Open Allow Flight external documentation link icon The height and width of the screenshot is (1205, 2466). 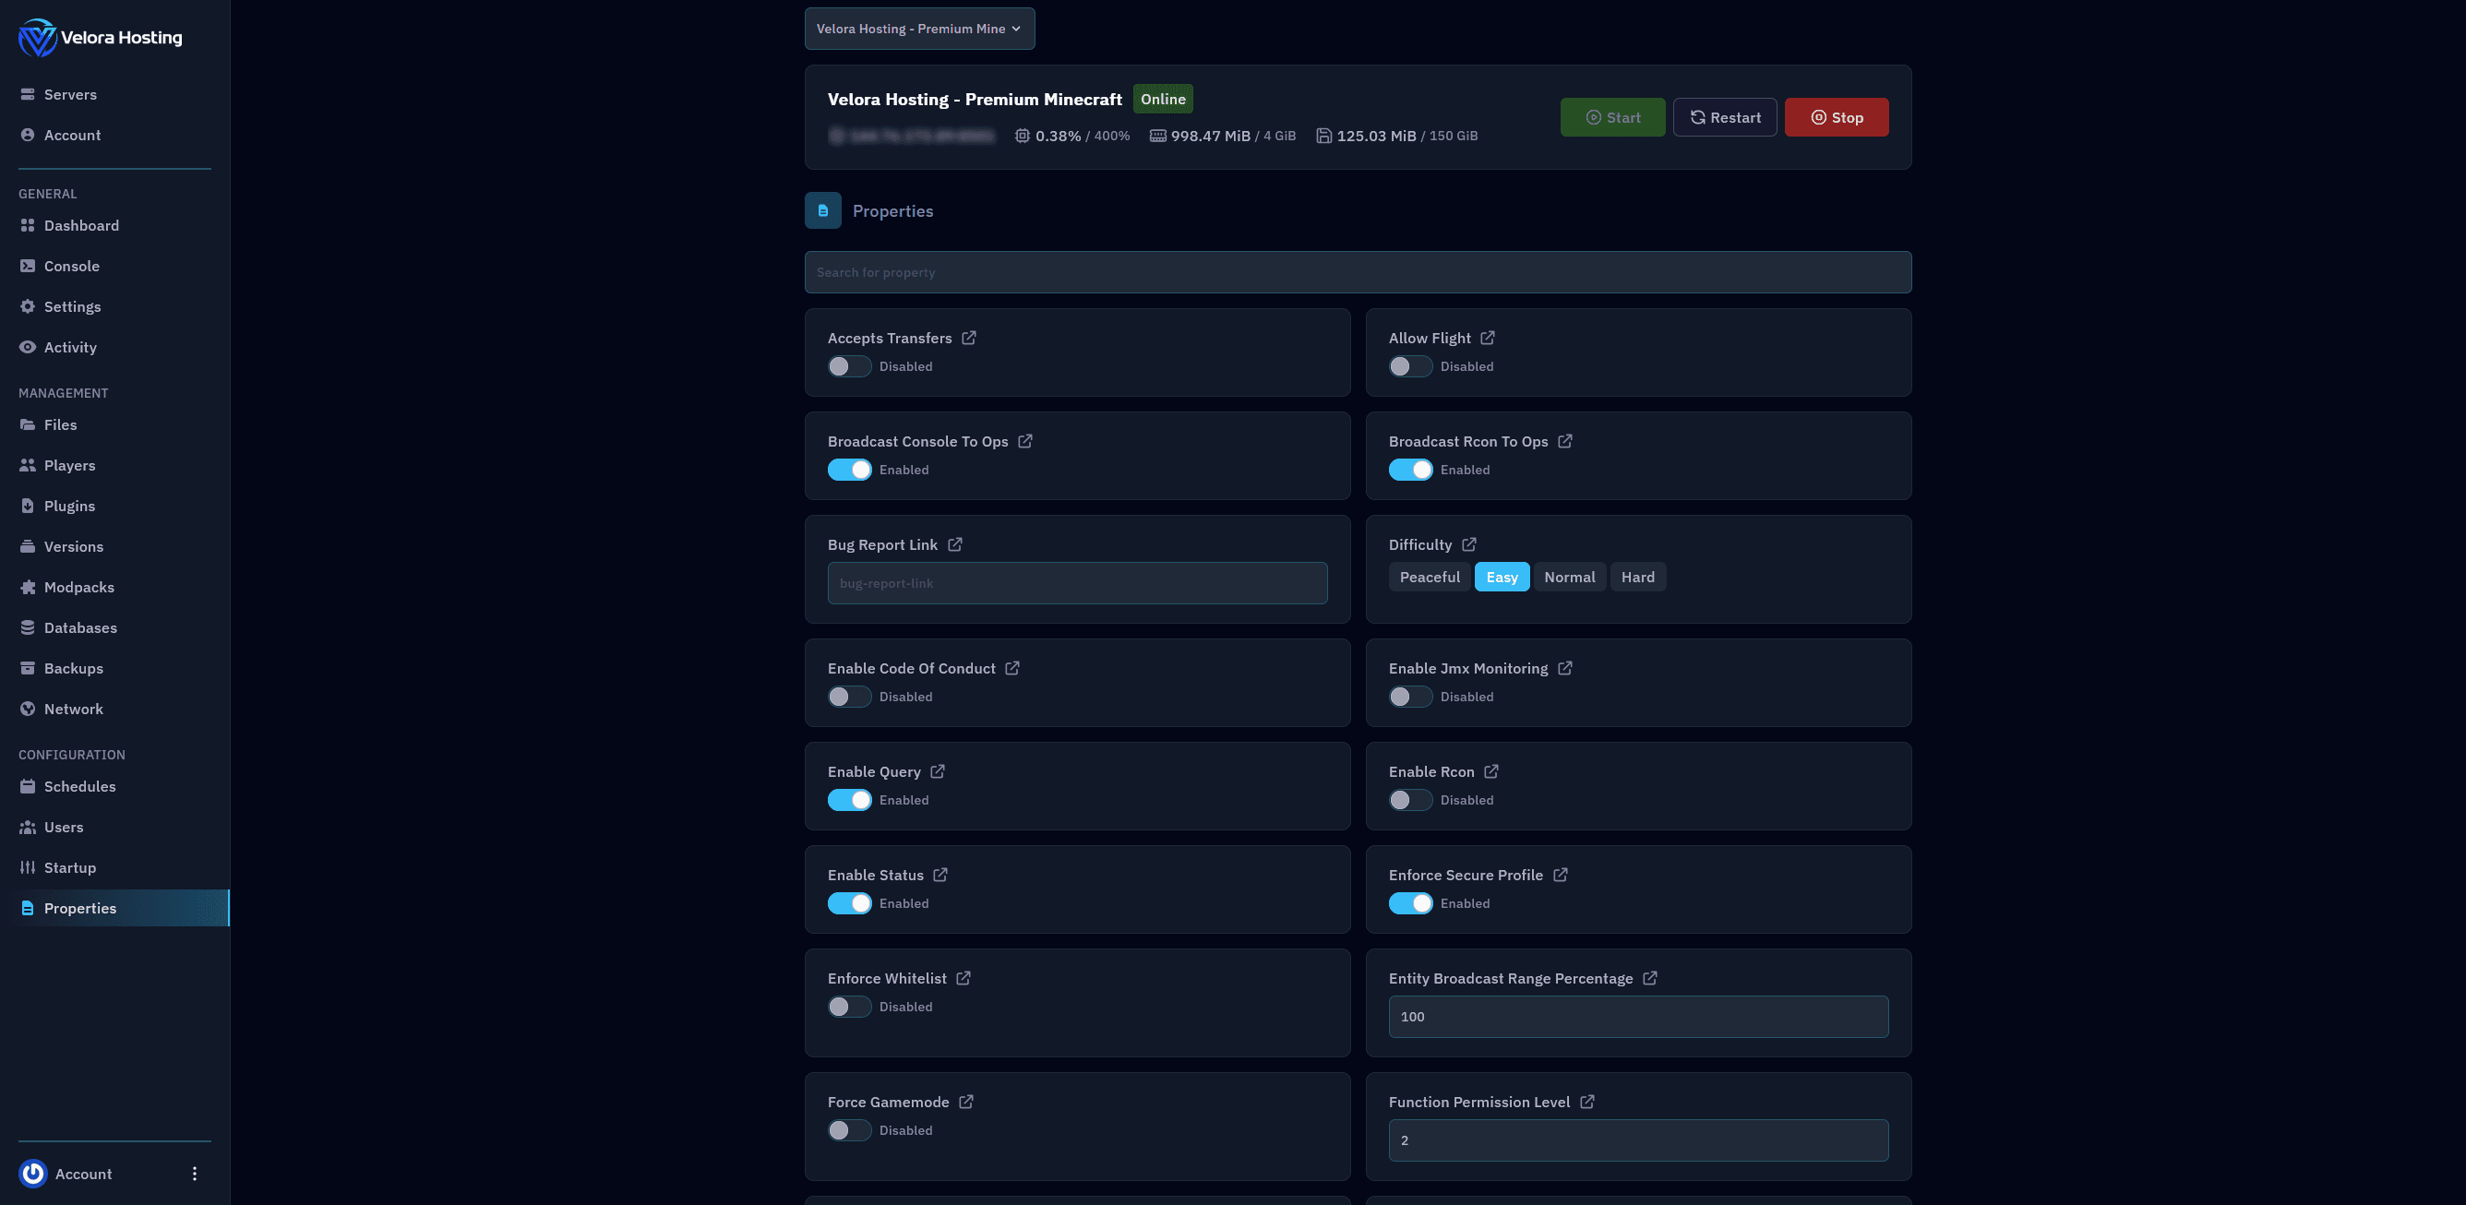pyautogui.click(x=1487, y=338)
